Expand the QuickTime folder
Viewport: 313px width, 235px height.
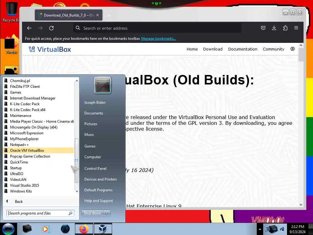pos(39,162)
